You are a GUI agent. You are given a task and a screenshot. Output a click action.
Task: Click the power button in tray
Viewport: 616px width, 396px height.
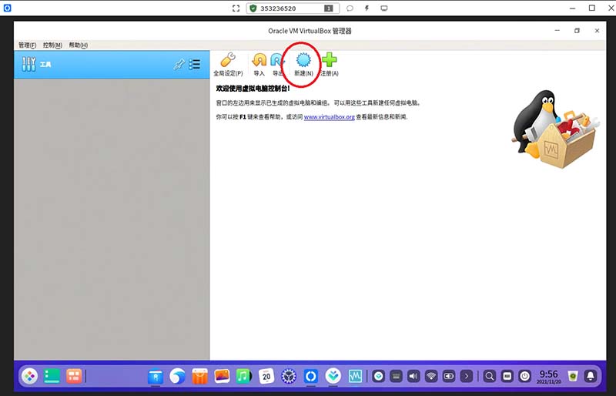(525, 376)
